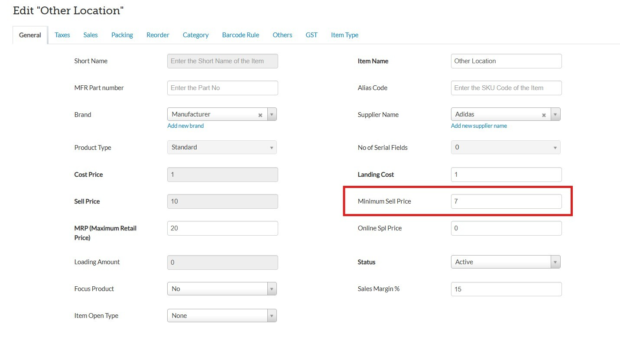
Task: Click the Add new supplier name link
Action: coord(479,126)
